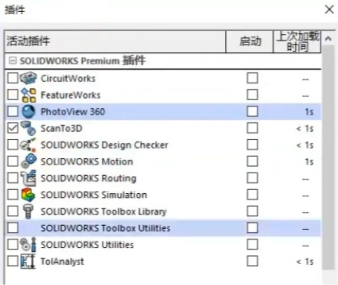The height and width of the screenshot is (285, 338).
Task: Click the SOLIDWORKS Toolbox Library bolt icon
Action: coord(28,211)
